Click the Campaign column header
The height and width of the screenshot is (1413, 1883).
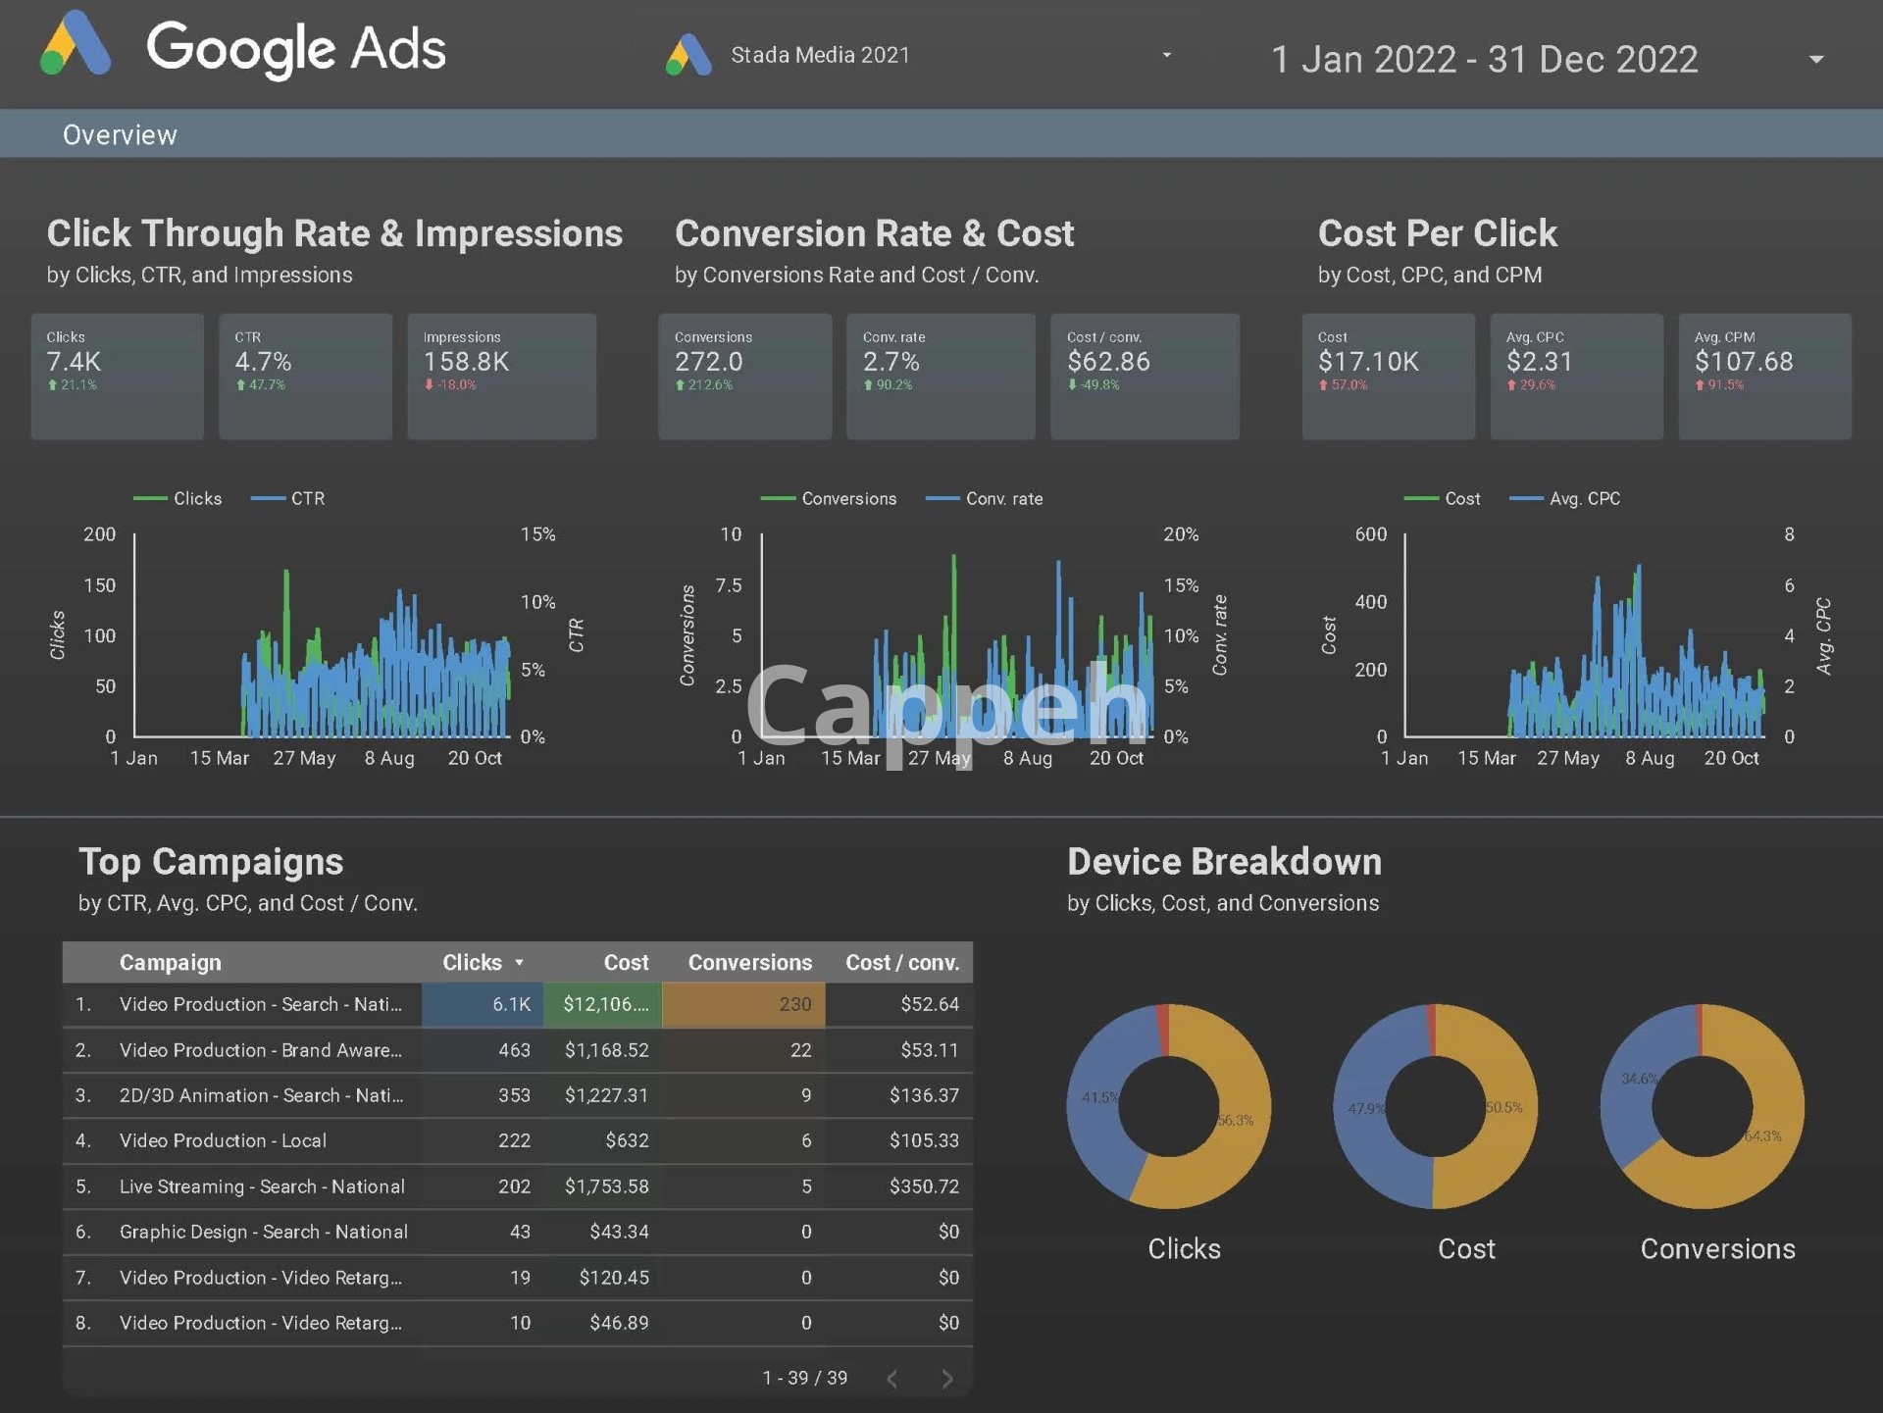pos(170,963)
